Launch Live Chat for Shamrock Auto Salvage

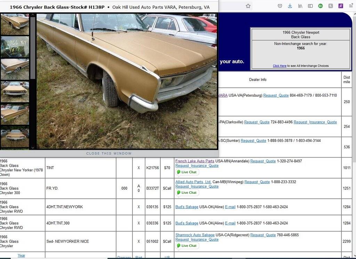tap(187, 245)
